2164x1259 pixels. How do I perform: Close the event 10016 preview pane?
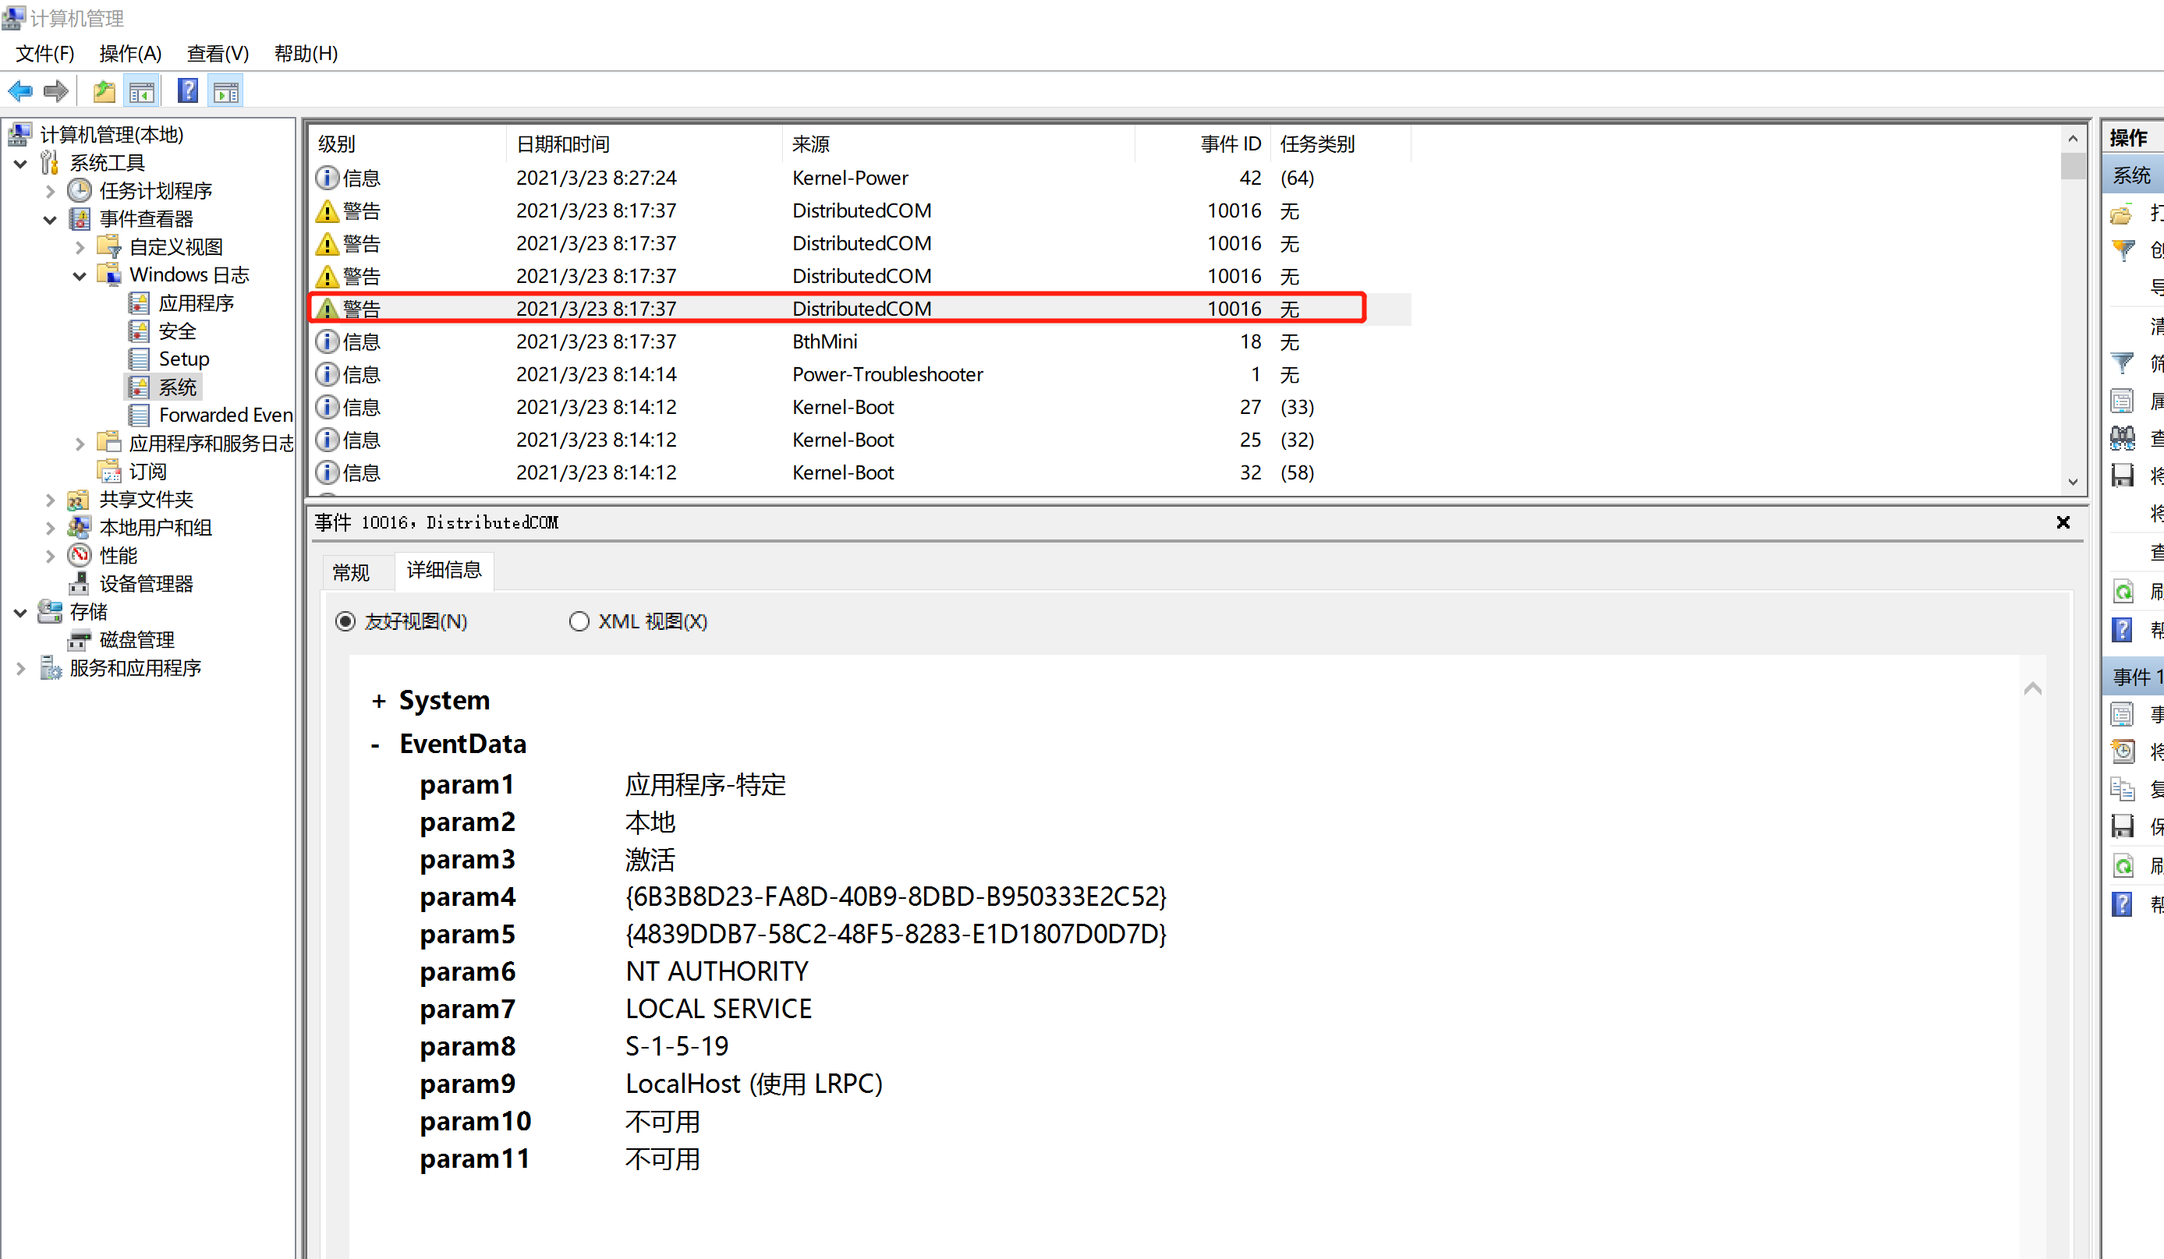(2063, 522)
